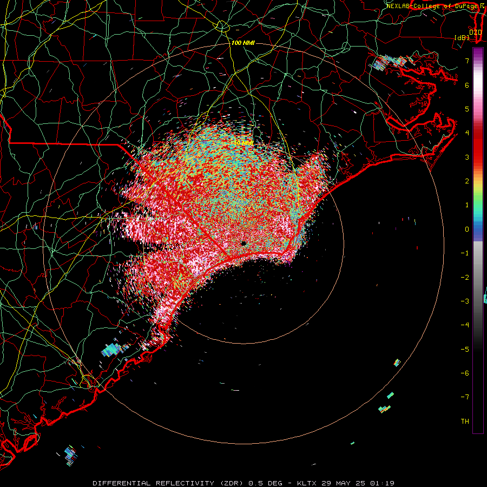Click the "100 NMI" range ring label
Image resolution: width=487 pixels, height=487 pixels.
click(x=243, y=43)
